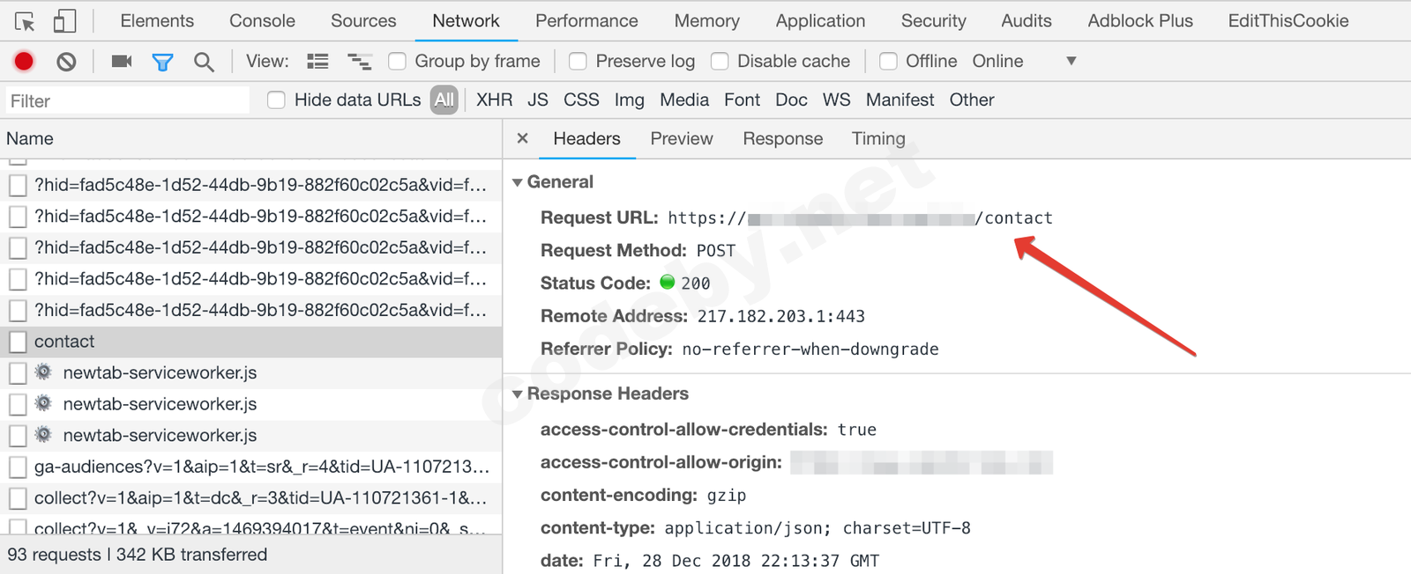Click the capture screenshots camera icon
This screenshot has height=574, width=1411.
click(x=122, y=62)
